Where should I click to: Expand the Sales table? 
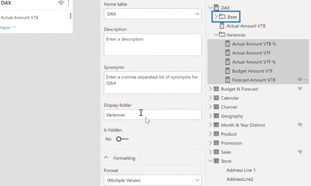[210, 152]
